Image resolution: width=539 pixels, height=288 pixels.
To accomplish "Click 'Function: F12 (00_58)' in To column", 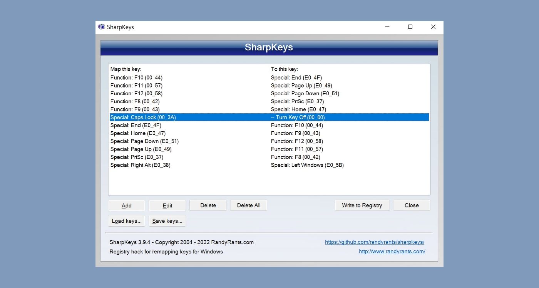I will pyautogui.click(x=297, y=141).
